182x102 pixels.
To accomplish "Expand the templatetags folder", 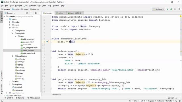I will click(13, 56).
